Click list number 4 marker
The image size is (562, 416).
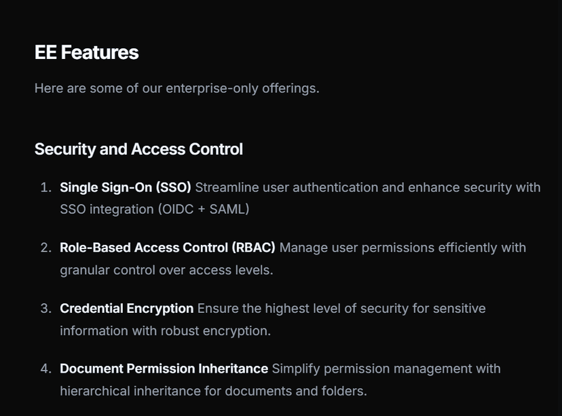pyautogui.click(x=46, y=368)
